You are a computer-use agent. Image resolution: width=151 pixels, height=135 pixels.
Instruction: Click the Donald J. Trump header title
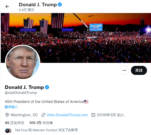coord(38,5)
